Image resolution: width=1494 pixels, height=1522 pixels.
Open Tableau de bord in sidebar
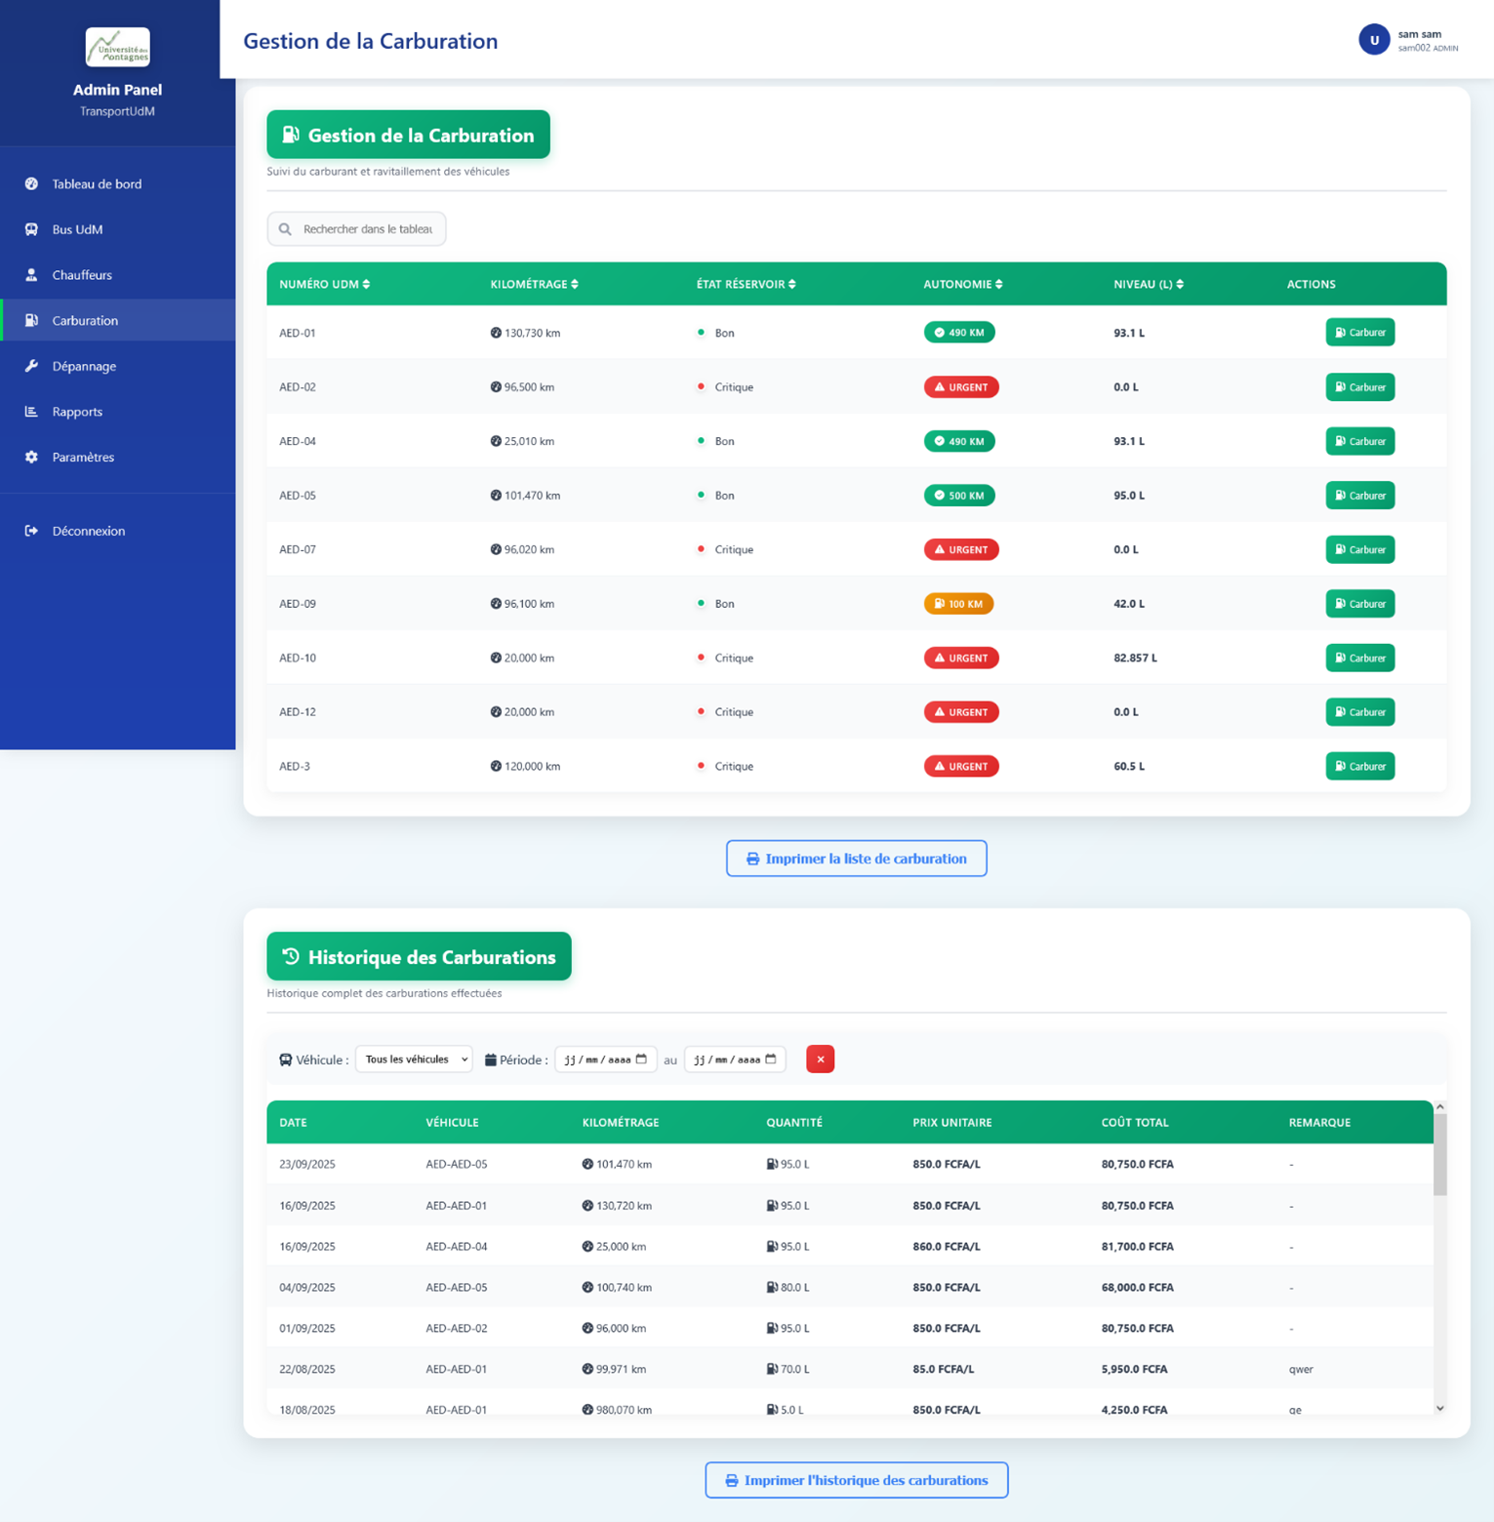click(97, 184)
